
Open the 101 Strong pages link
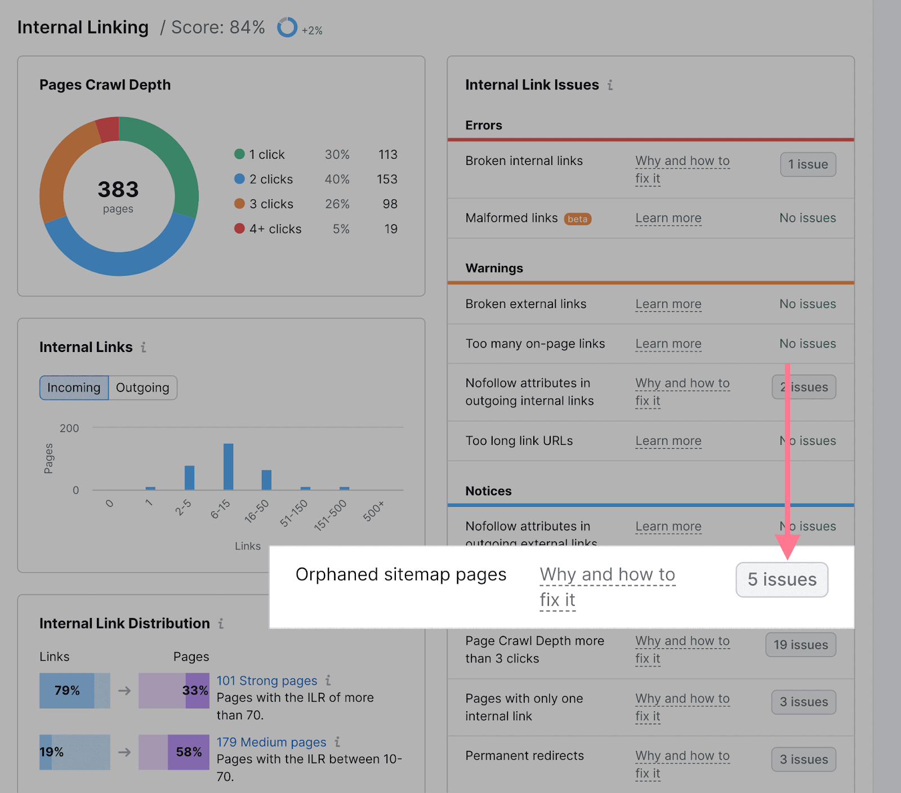point(267,681)
